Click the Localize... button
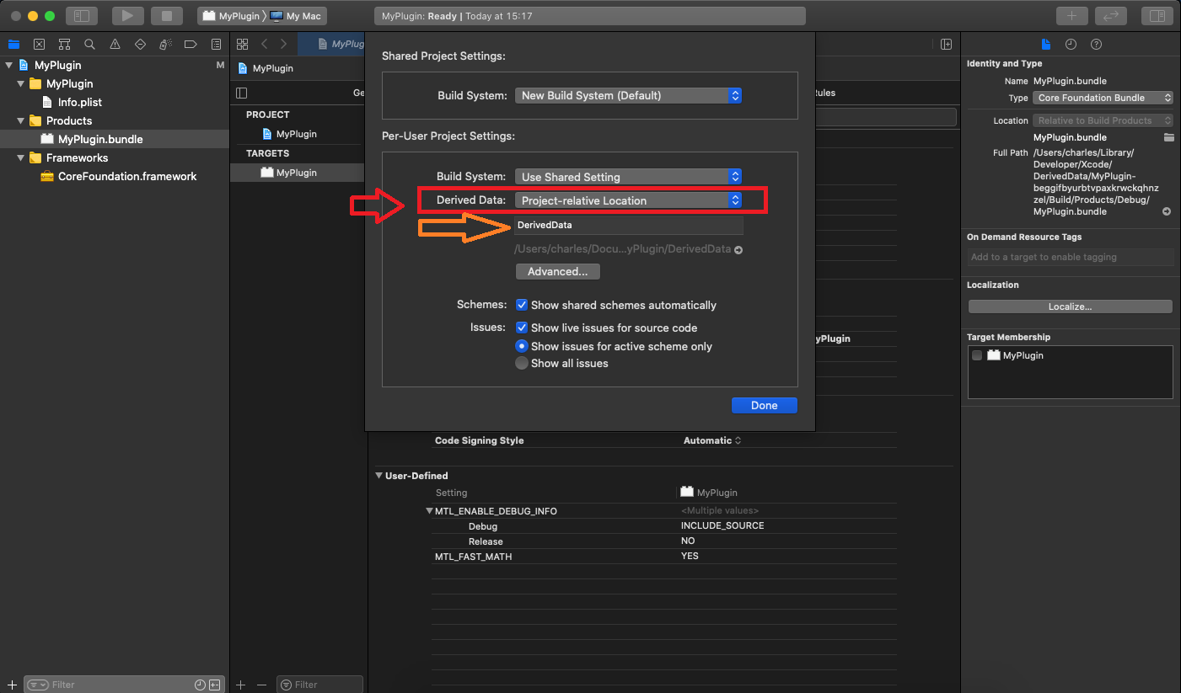The image size is (1181, 693). 1070,307
